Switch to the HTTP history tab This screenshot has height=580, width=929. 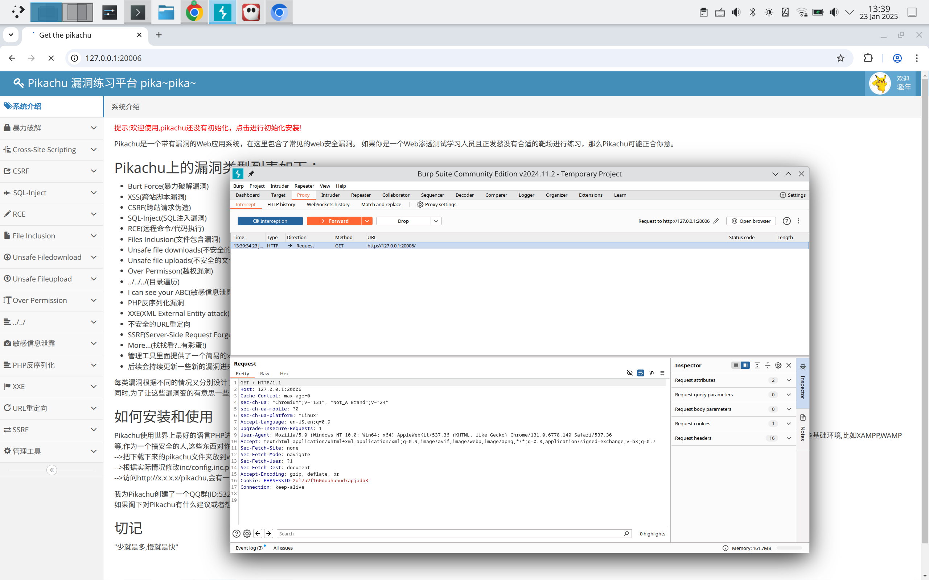(x=281, y=204)
